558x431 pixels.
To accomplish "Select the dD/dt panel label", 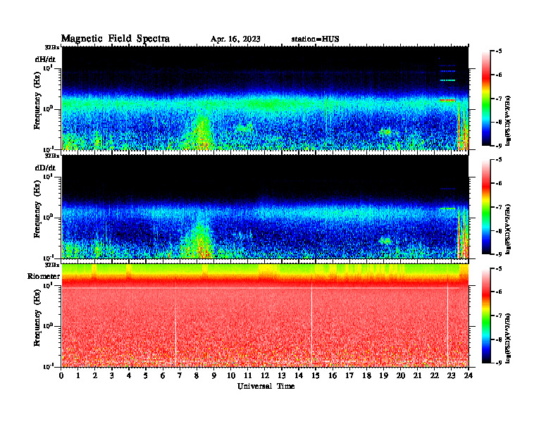I will [45, 168].
